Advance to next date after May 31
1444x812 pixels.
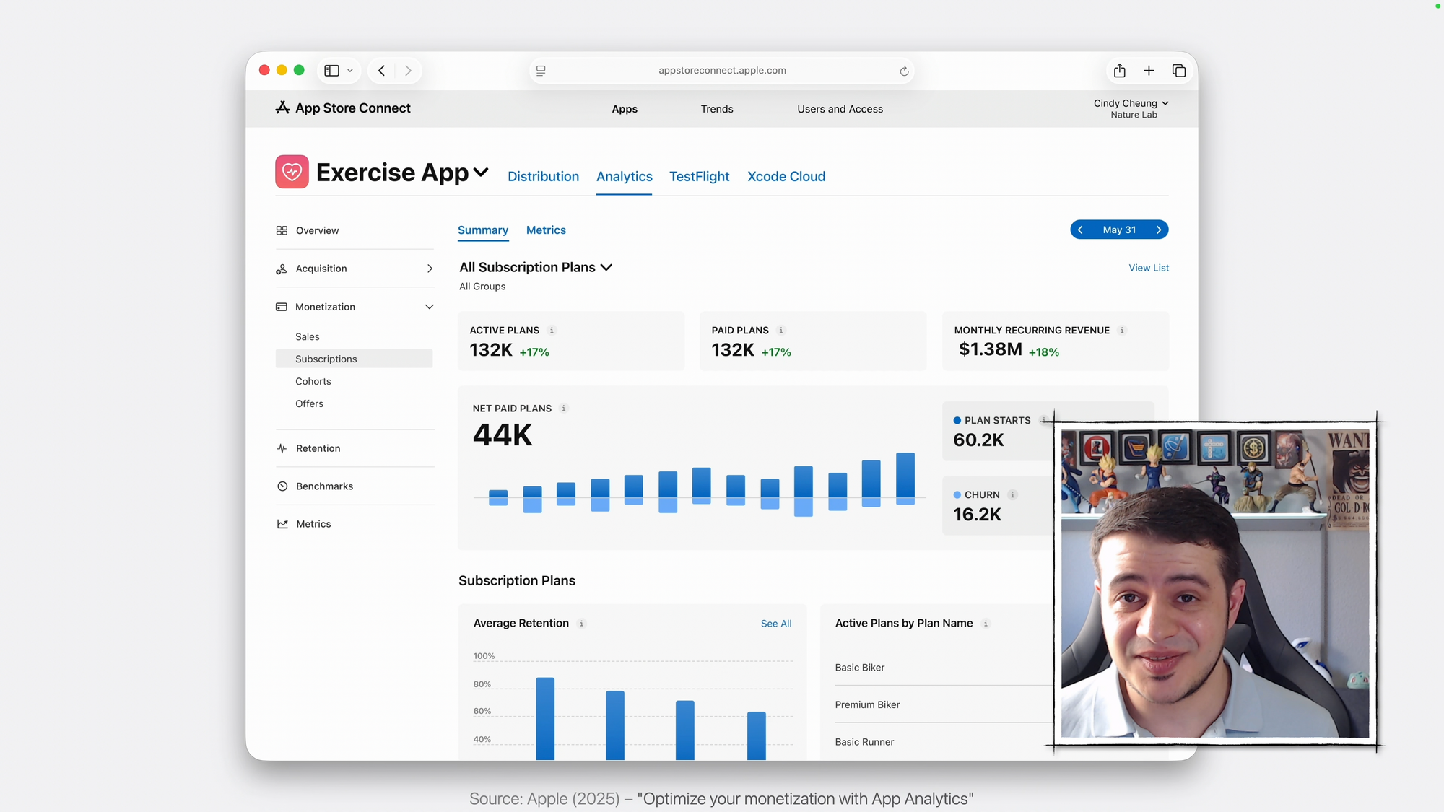tap(1159, 230)
